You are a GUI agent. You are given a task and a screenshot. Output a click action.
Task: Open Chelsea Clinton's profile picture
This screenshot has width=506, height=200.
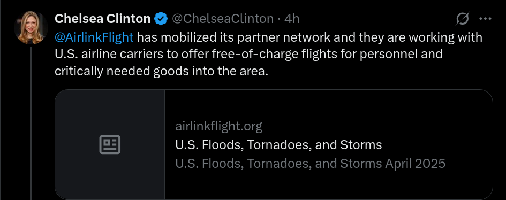point(31,28)
